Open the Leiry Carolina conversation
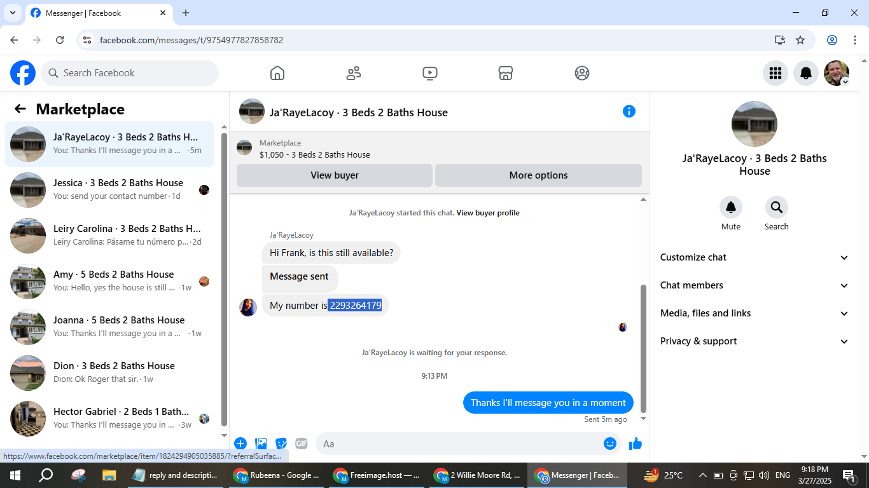The width and height of the screenshot is (869, 488). tap(110, 235)
